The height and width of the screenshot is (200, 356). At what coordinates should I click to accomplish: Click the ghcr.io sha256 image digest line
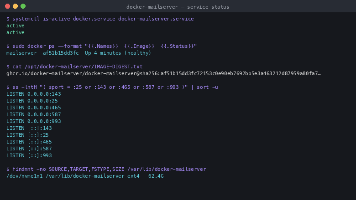pos(163,73)
